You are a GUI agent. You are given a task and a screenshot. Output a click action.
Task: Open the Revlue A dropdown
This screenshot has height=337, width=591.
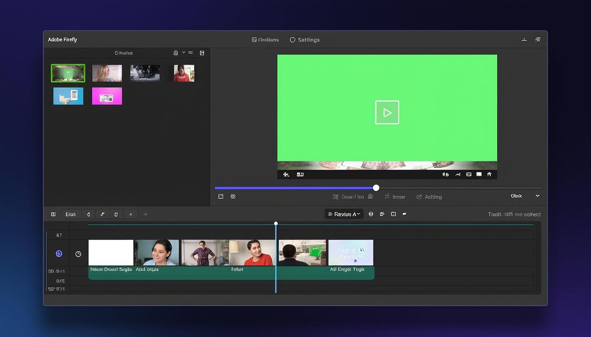pyautogui.click(x=344, y=214)
